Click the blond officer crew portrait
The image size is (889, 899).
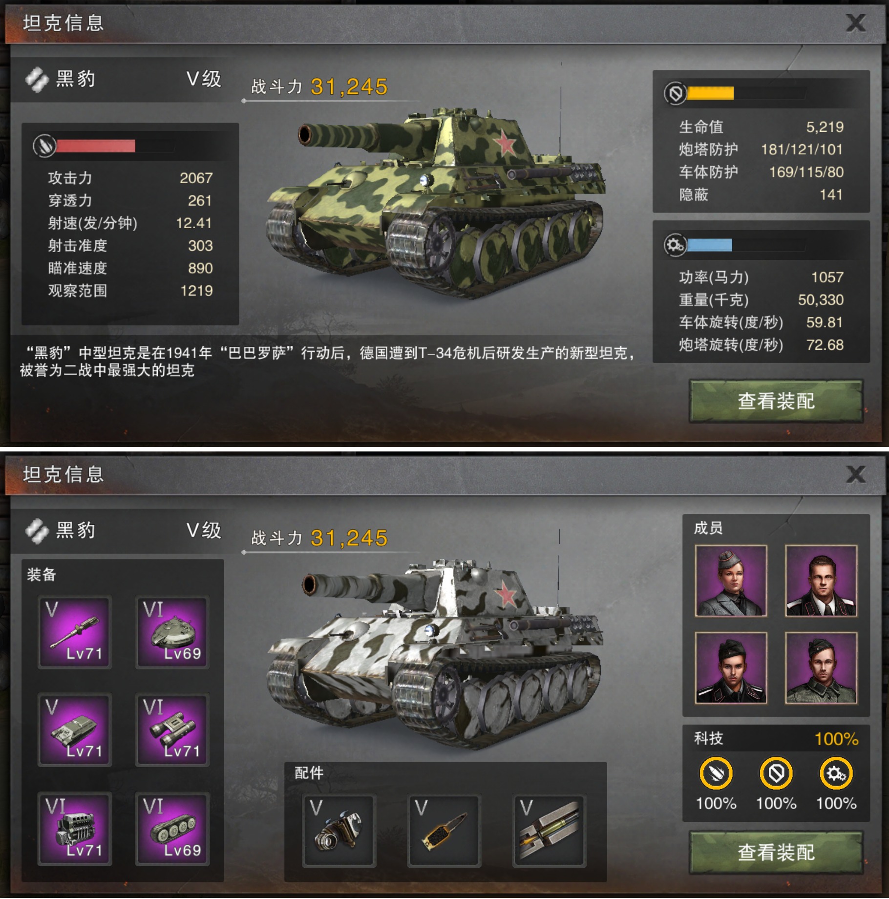[821, 580]
